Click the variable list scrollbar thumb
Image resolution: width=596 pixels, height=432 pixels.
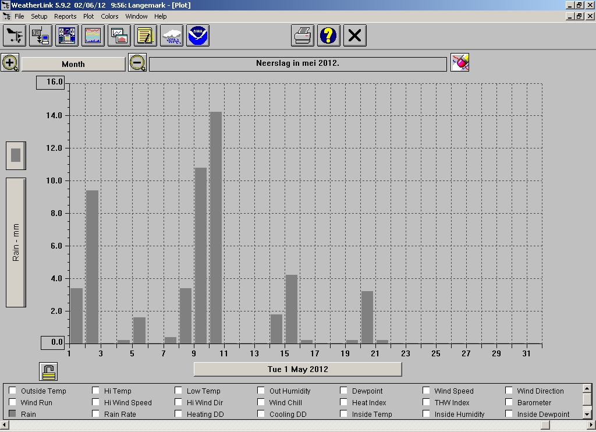pos(587,399)
